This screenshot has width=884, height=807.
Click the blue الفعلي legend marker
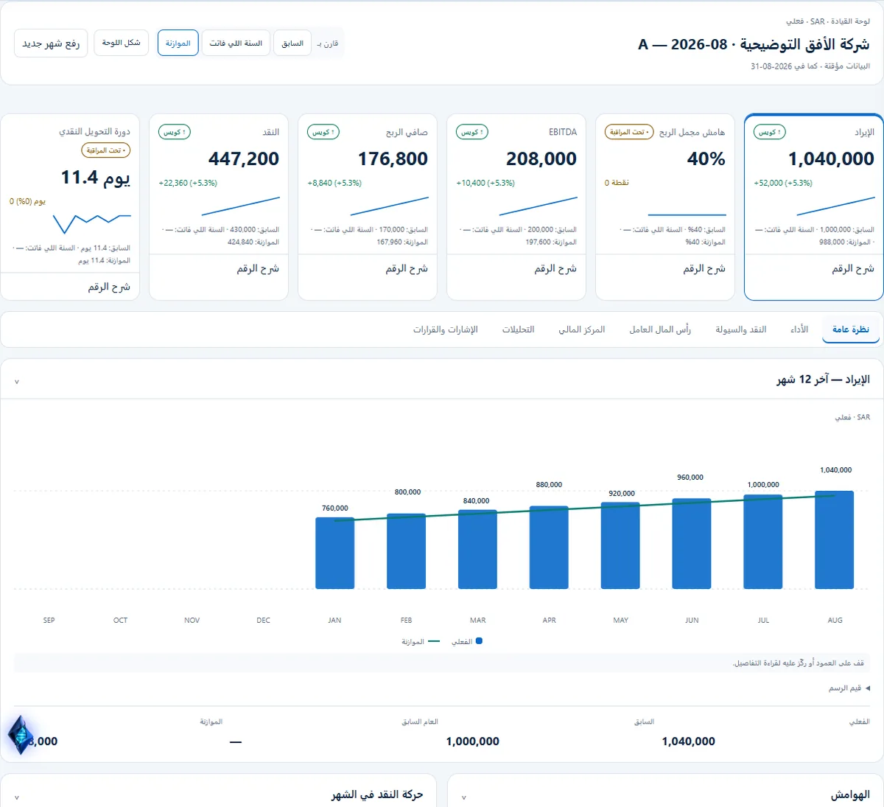(479, 641)
